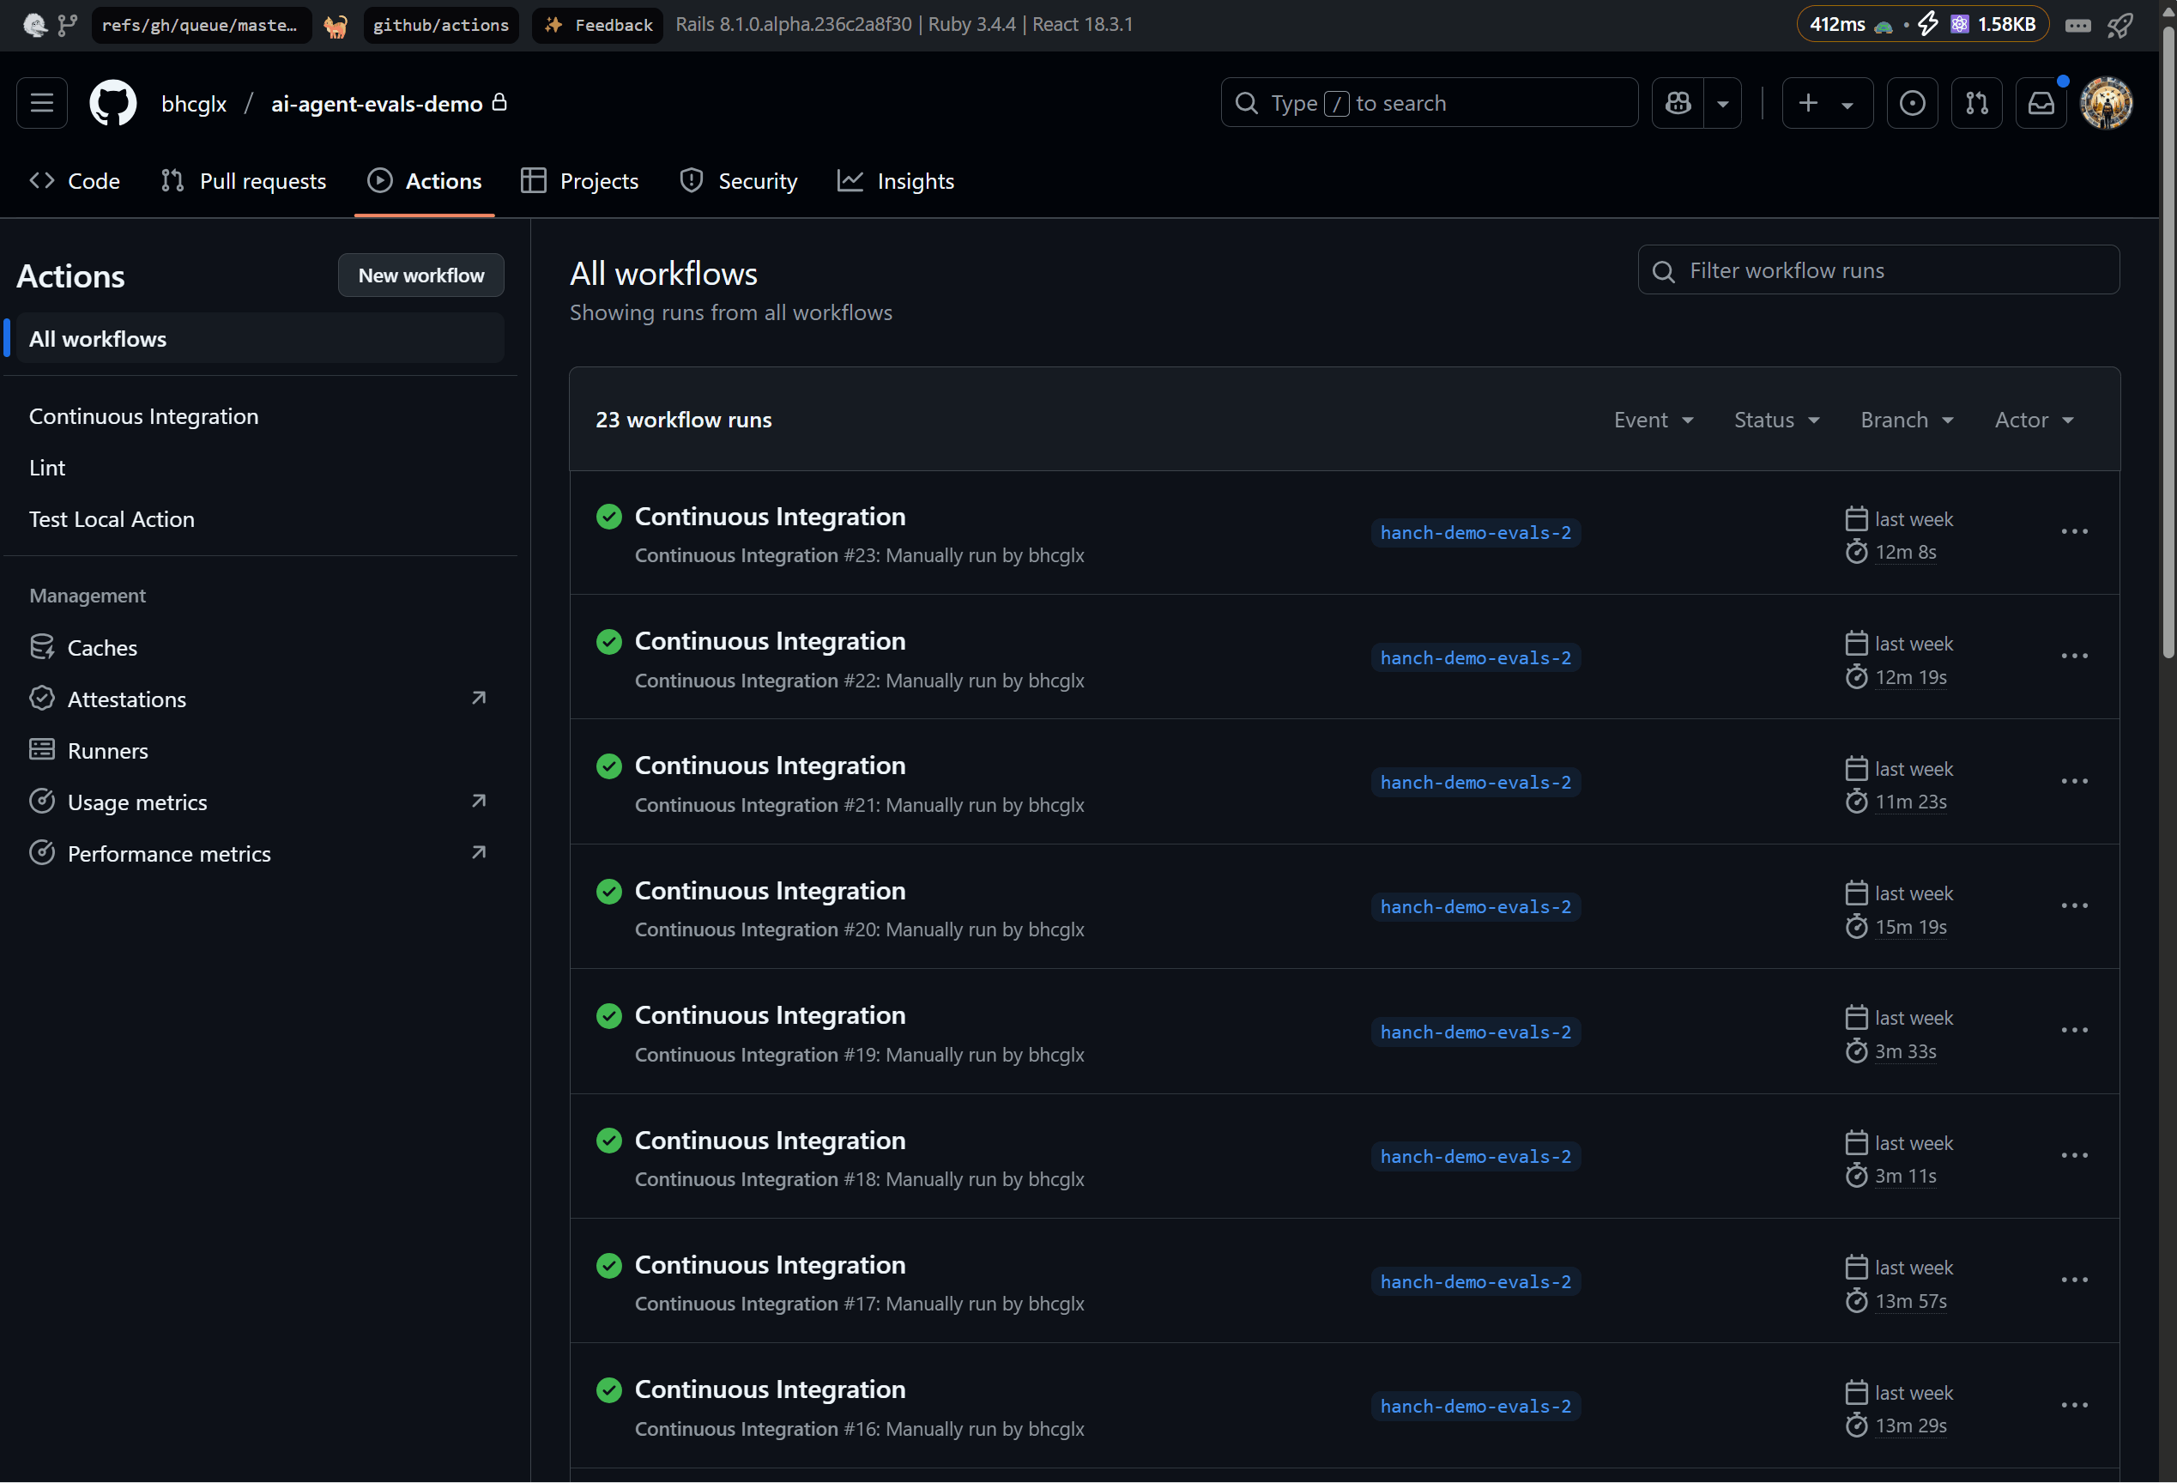Viewport: 2177px width, 1483px height.
Task: Open the user avatar menu
Action: coord(2106,103)
